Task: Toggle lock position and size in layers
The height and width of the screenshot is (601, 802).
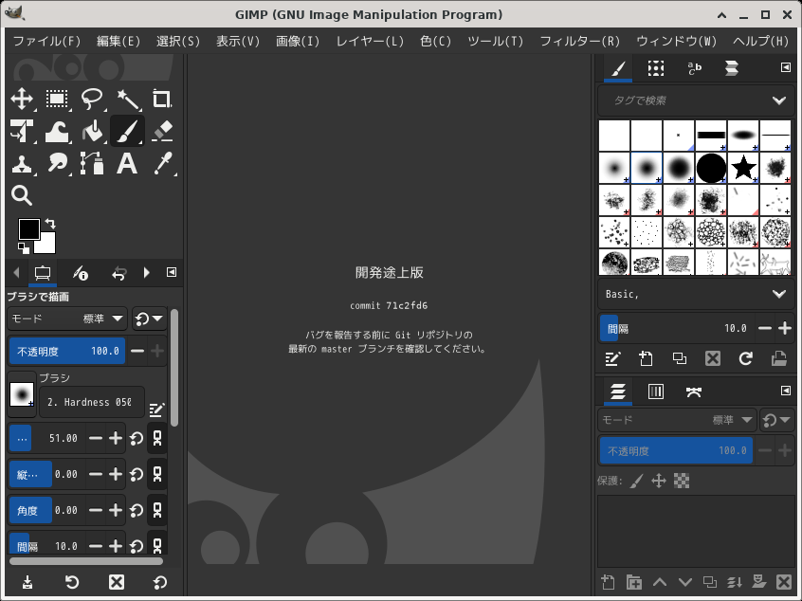Action: 659,482
